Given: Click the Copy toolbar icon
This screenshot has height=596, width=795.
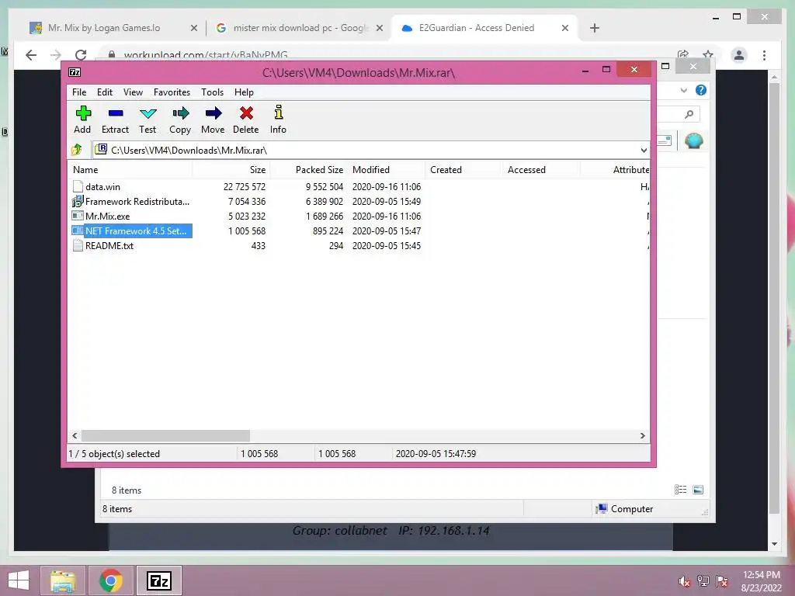Looking at the screenshot, I should tap(180, 113).
